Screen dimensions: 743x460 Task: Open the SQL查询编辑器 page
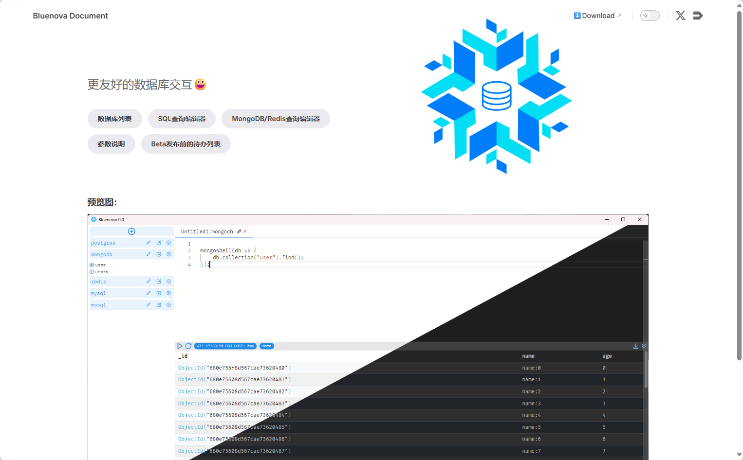182,119
